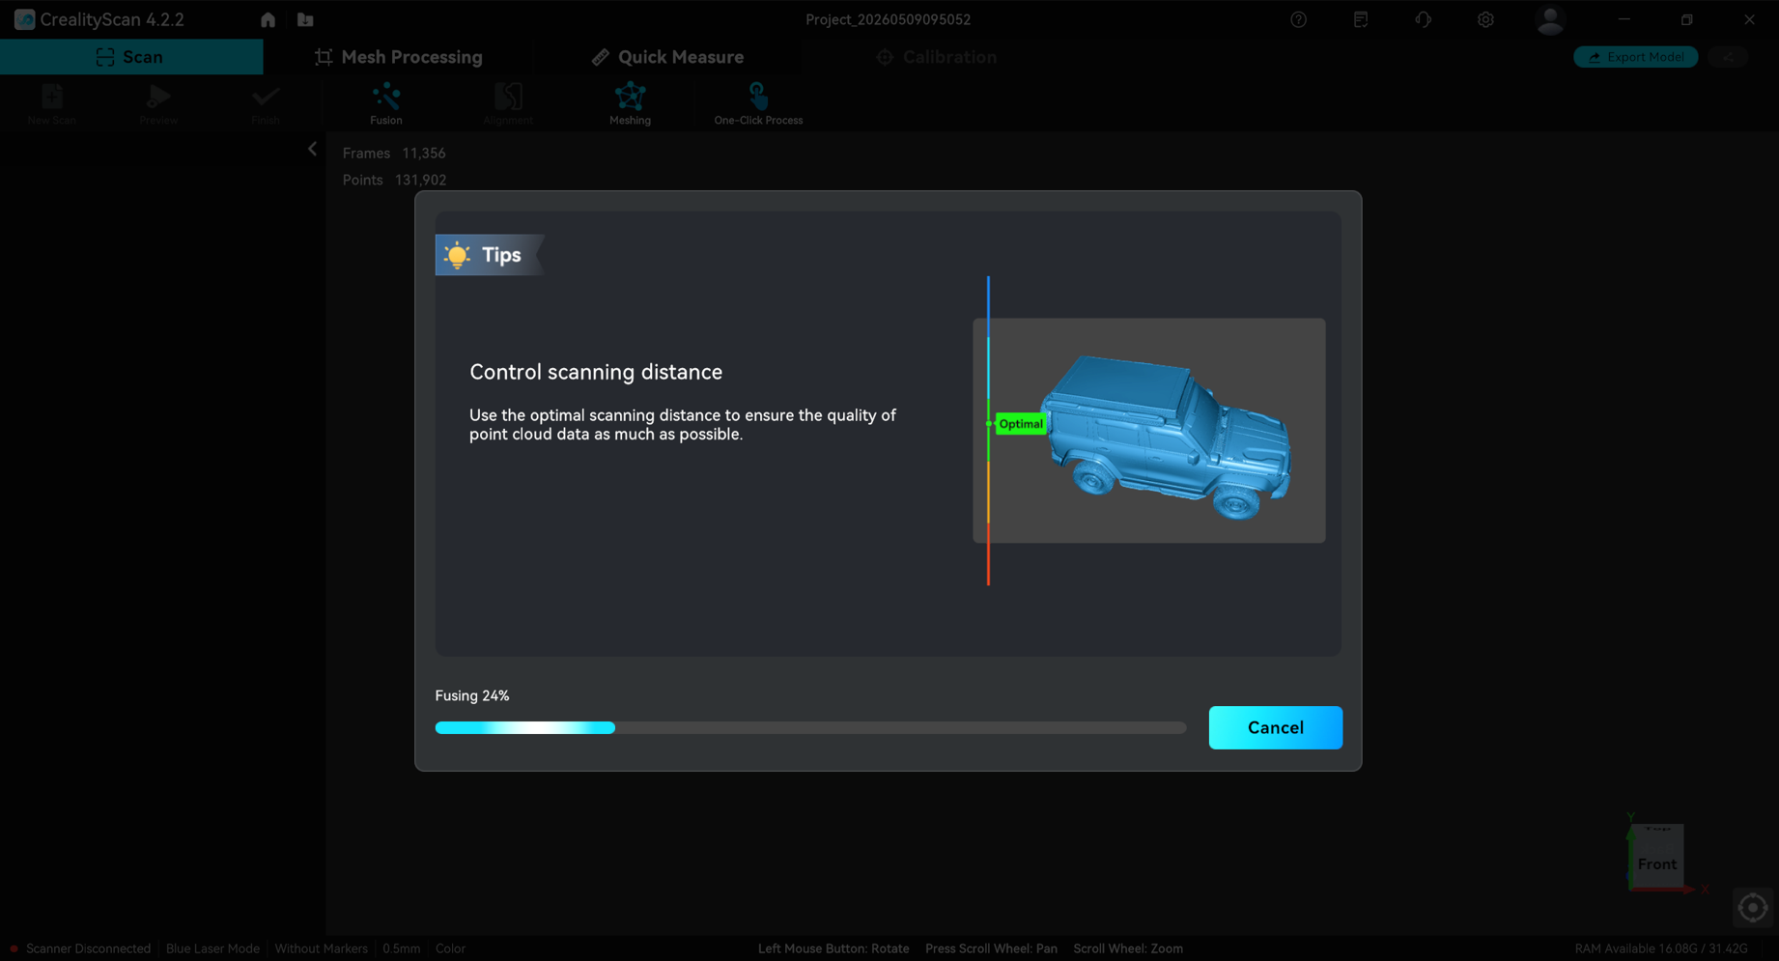This screenshot has width=1779, height=961.
Task: Click the Finish checkmark icon
Action: click(x=266, y=97)
